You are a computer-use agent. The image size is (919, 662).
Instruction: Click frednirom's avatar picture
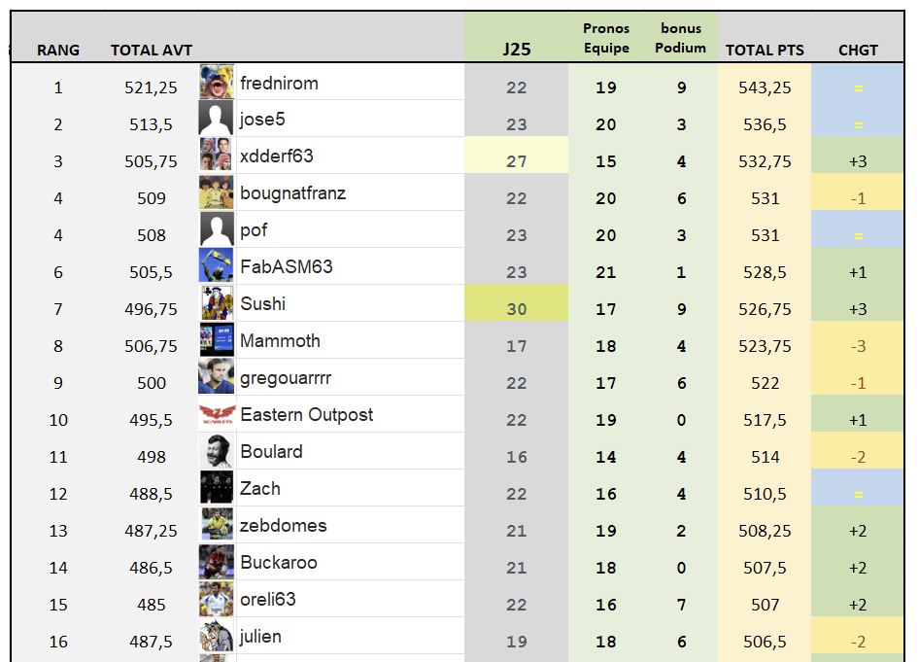[216, 82]
